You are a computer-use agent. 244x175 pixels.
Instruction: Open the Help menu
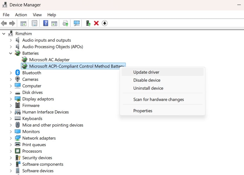tap(52, 15)
